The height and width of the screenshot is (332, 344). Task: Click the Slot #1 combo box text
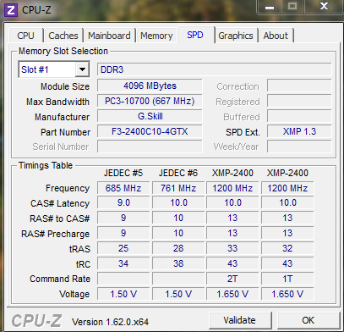coord(35,69)
